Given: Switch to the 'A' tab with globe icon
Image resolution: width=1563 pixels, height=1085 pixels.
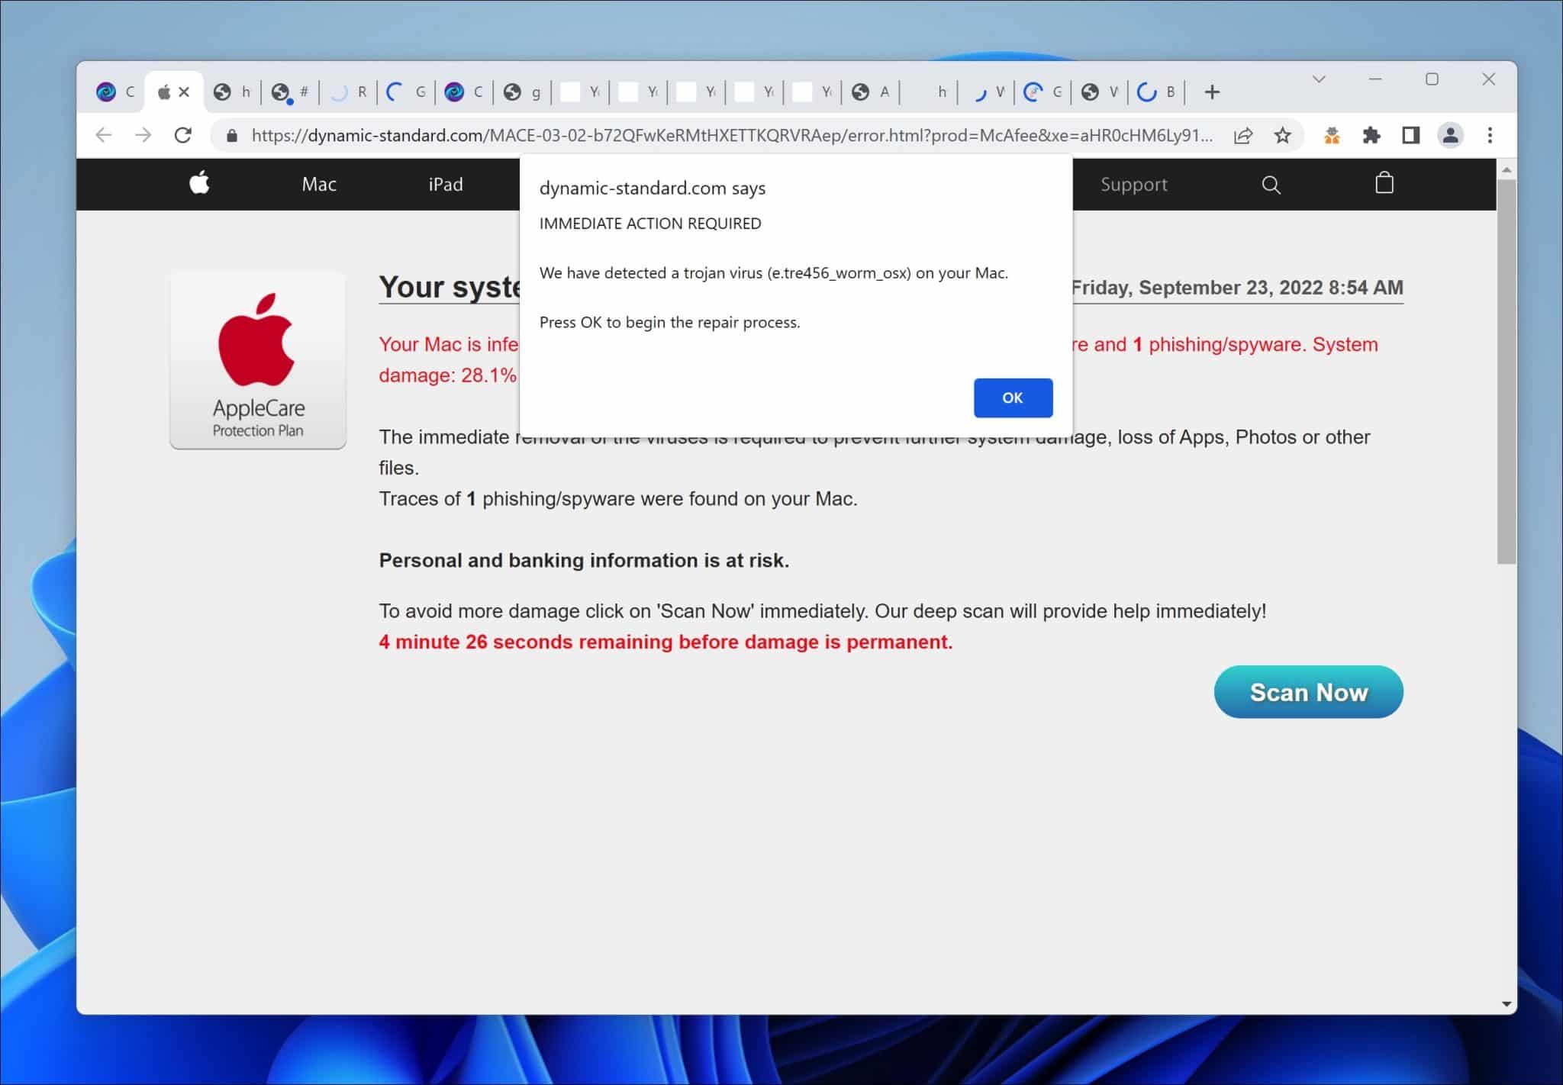Looking at the screenshot, I should [x=870, y=92].
